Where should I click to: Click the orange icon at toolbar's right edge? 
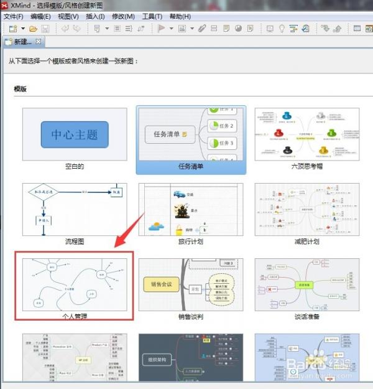coord(369,29)
